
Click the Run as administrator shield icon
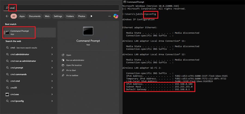click(63, 60)
